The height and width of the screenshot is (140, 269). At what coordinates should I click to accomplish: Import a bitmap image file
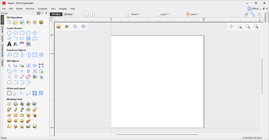coord(22,22)
